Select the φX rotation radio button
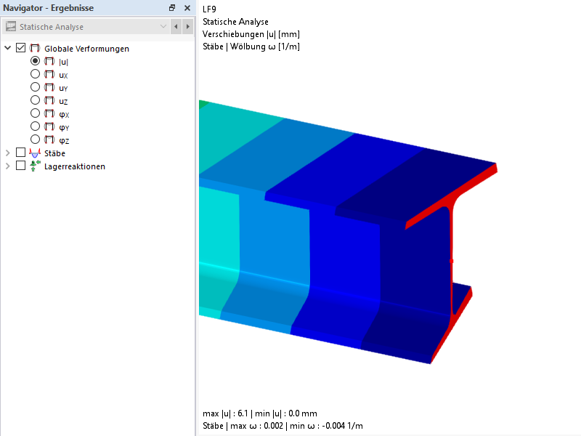The height and width of the screenshot is (436, 581). (x=35, y=113)
